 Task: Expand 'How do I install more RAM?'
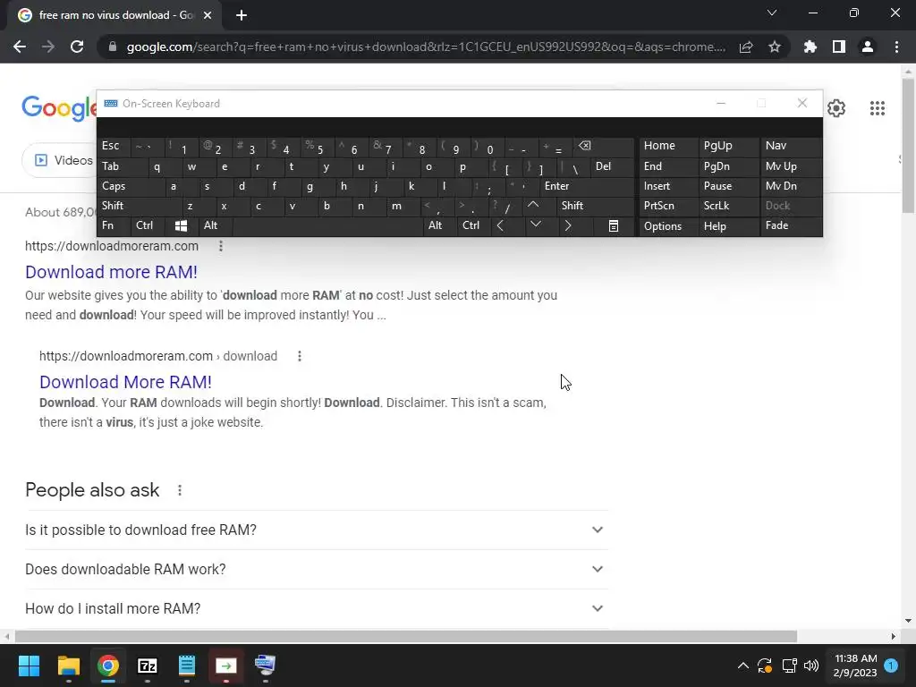point(316,608)
